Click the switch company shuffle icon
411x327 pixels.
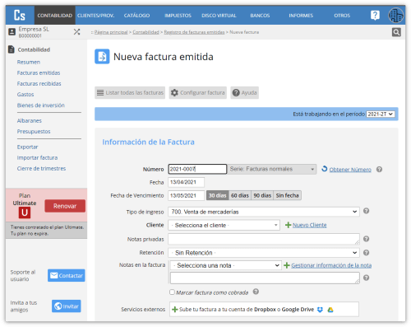click(76, 32)
